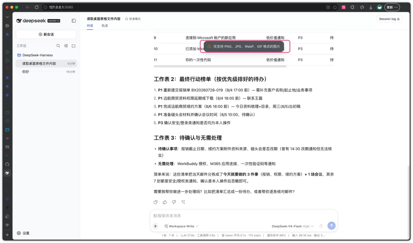The width and height of the screenshot is (413, 243).
Task: Click the LLM 27.8s status entry
Action: tap(198, 236)
